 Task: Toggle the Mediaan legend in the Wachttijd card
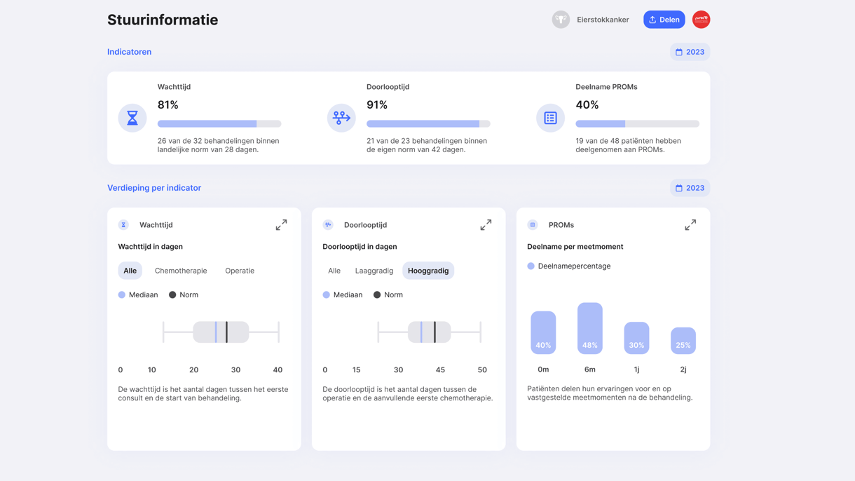138,294
